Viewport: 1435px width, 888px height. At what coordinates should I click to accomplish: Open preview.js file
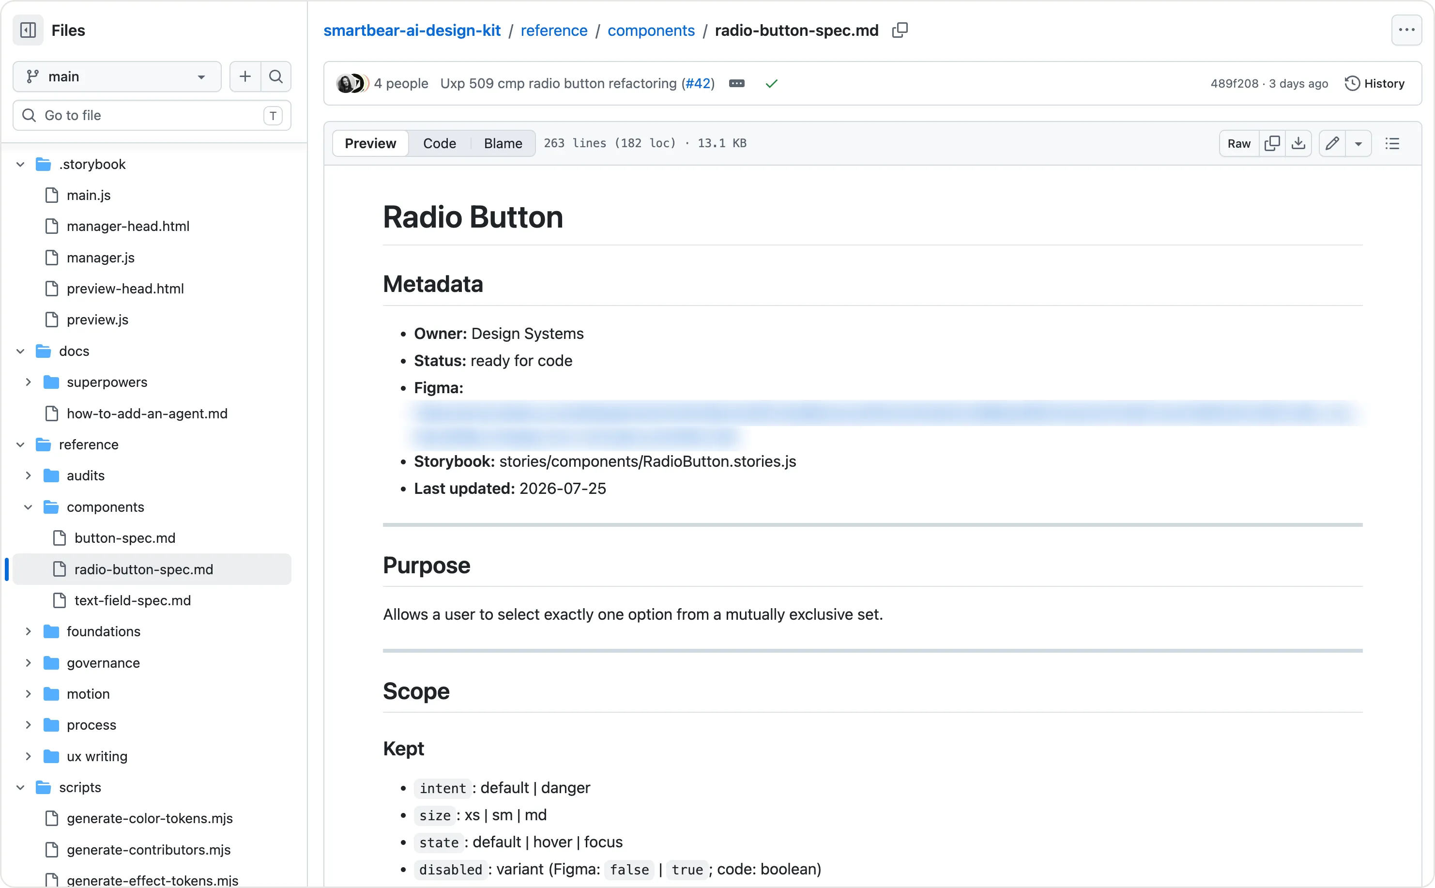click(97, 320)
